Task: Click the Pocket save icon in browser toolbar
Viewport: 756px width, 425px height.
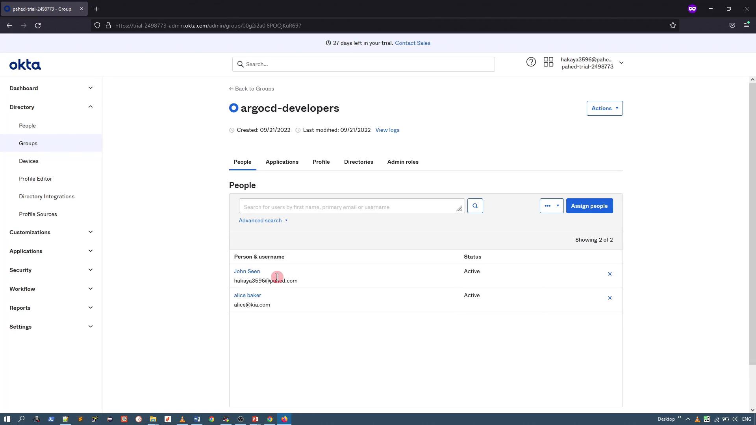Action: (x=732, y=25)
